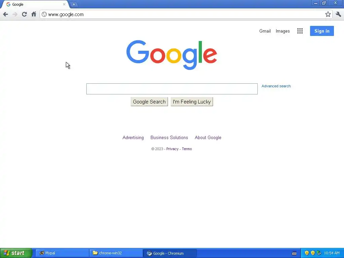Open Advanced search link
This screenshot has width=344, height=258.
(276, 86)
